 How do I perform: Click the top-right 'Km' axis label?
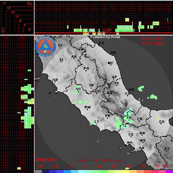click(x=29, y=3)
